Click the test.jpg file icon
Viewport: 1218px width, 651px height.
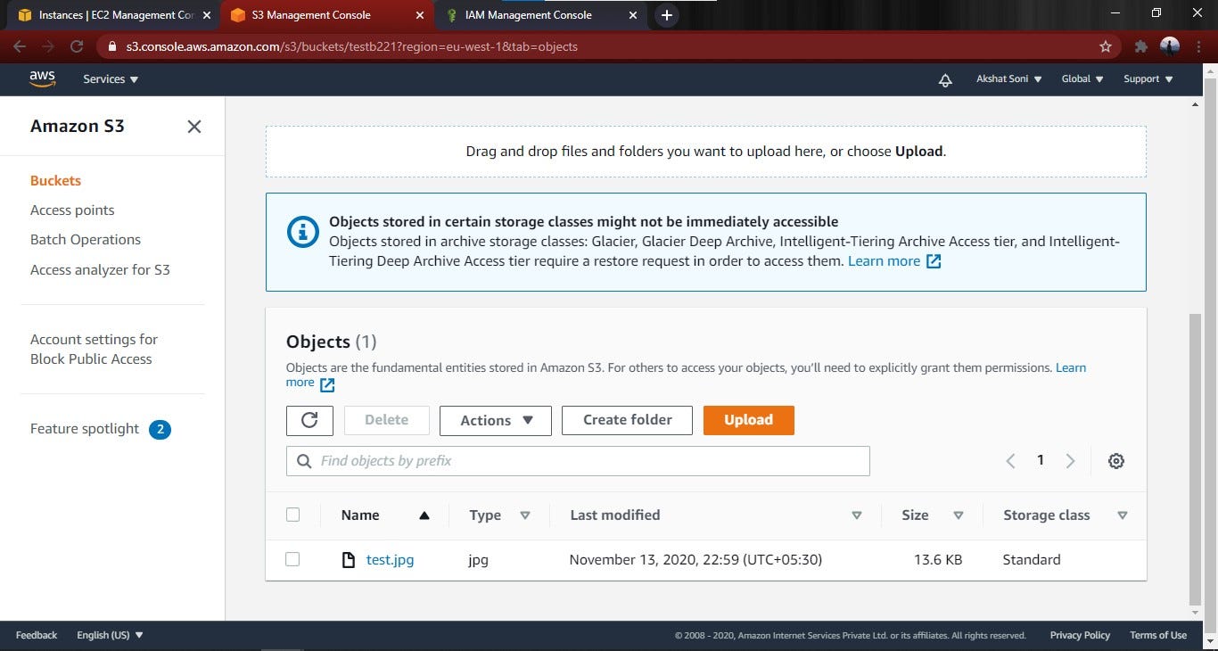(349, 560)
